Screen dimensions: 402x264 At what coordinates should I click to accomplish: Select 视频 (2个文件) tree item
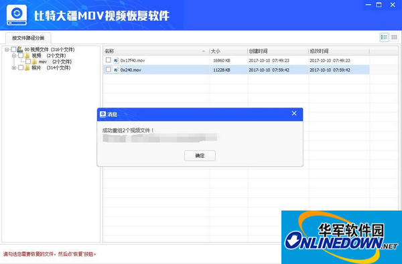[49, 55]
